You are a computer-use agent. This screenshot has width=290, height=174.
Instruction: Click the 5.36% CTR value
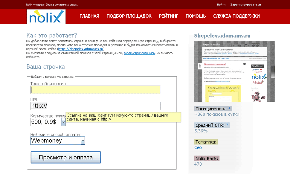click(201, 131)
